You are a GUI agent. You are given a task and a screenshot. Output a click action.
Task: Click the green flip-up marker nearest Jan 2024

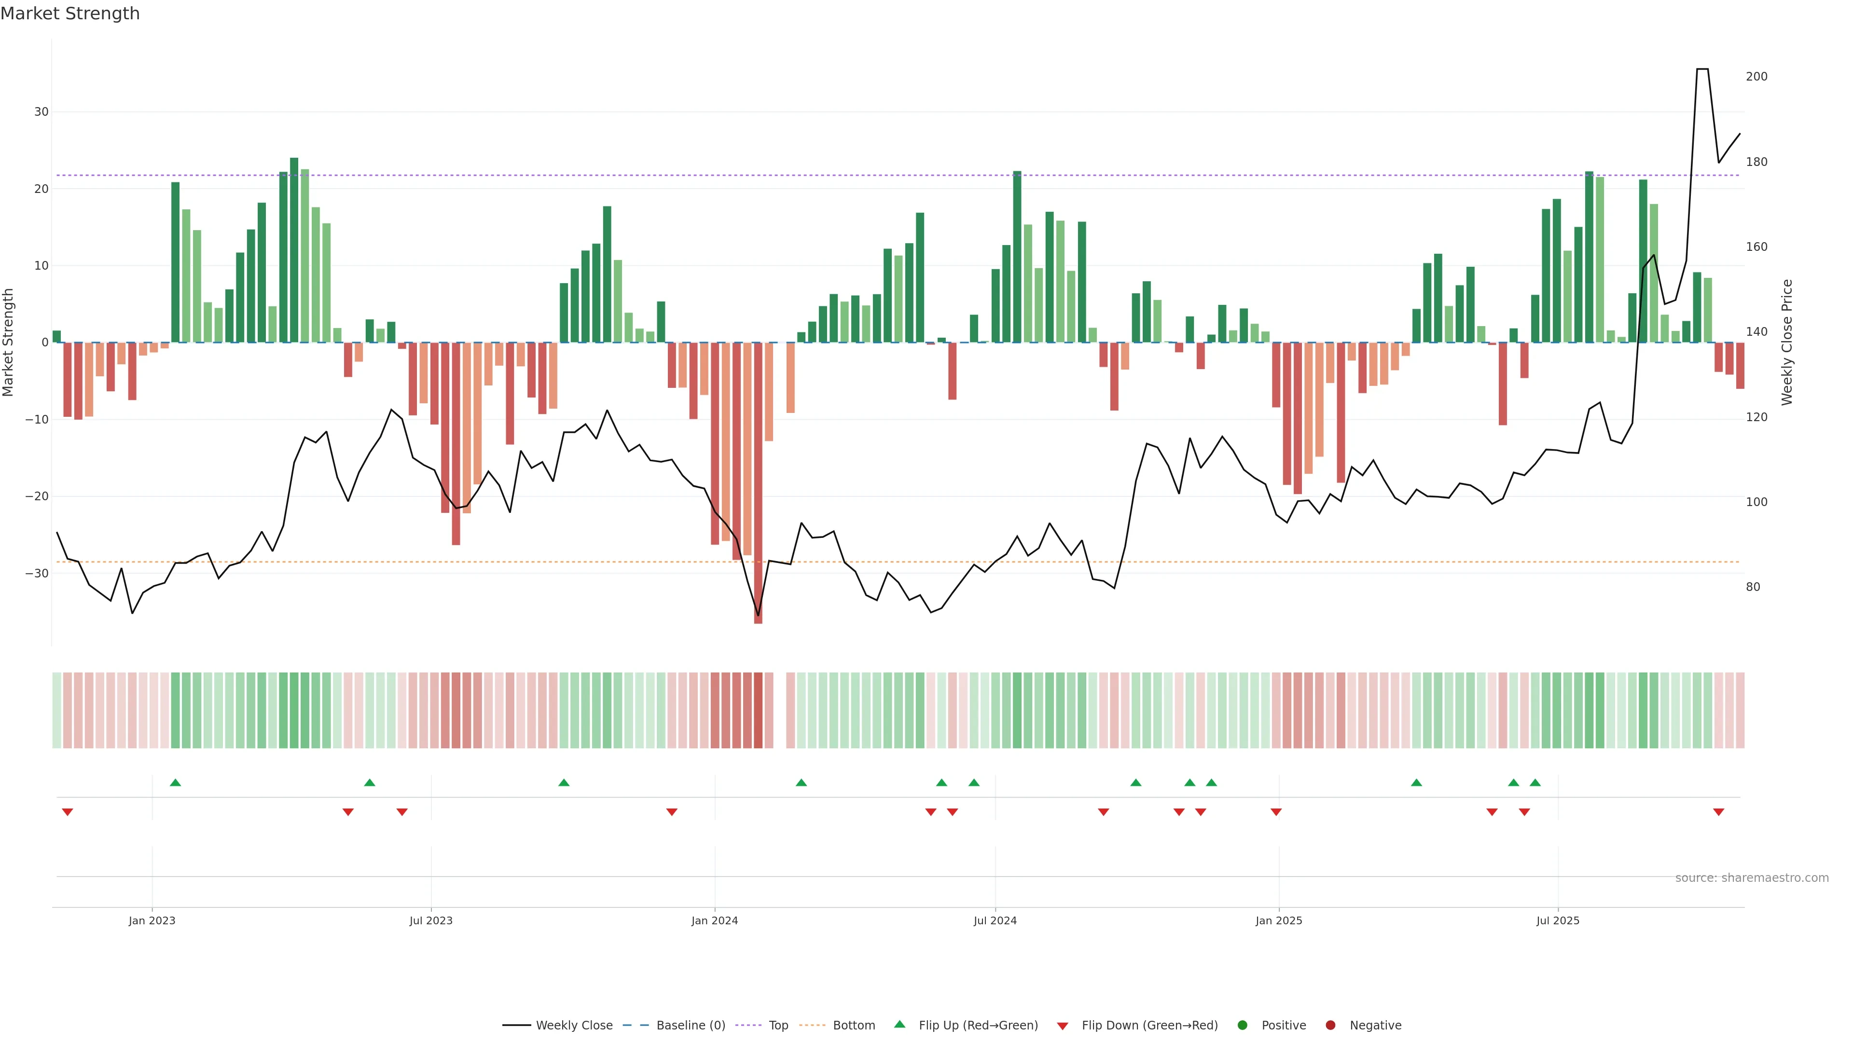(802, 782)
